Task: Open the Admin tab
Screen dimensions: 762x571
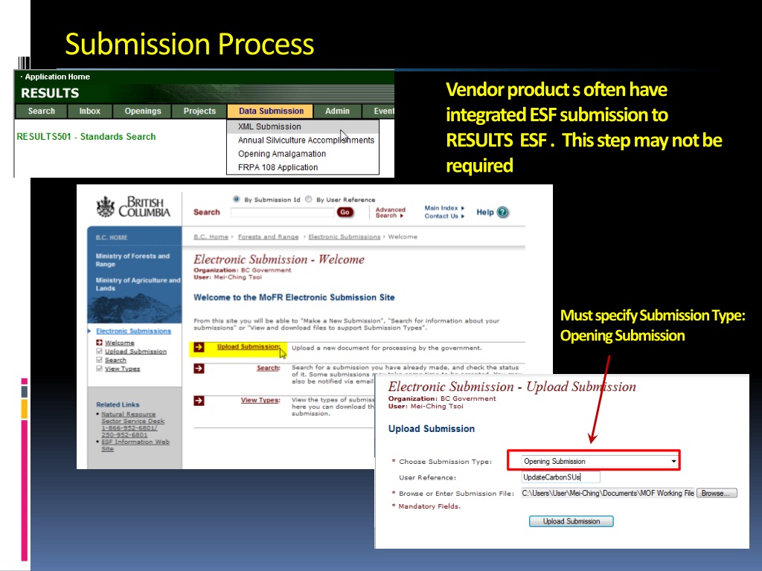Action: pos(337,112)
